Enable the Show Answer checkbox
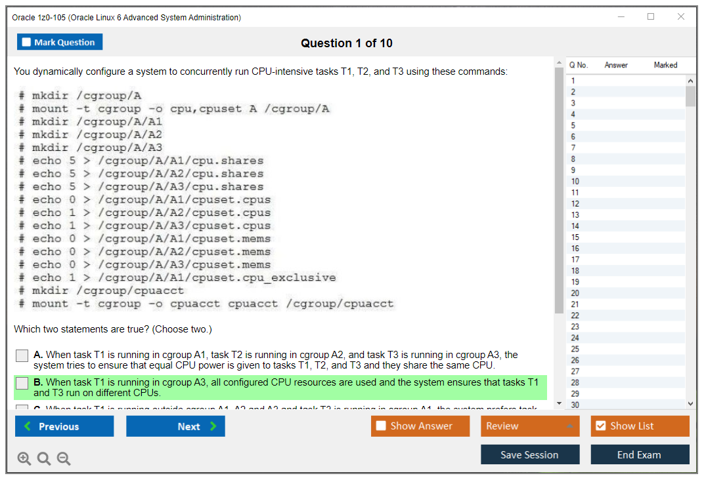The image size is (706, 482). click(x=380, y=426)
